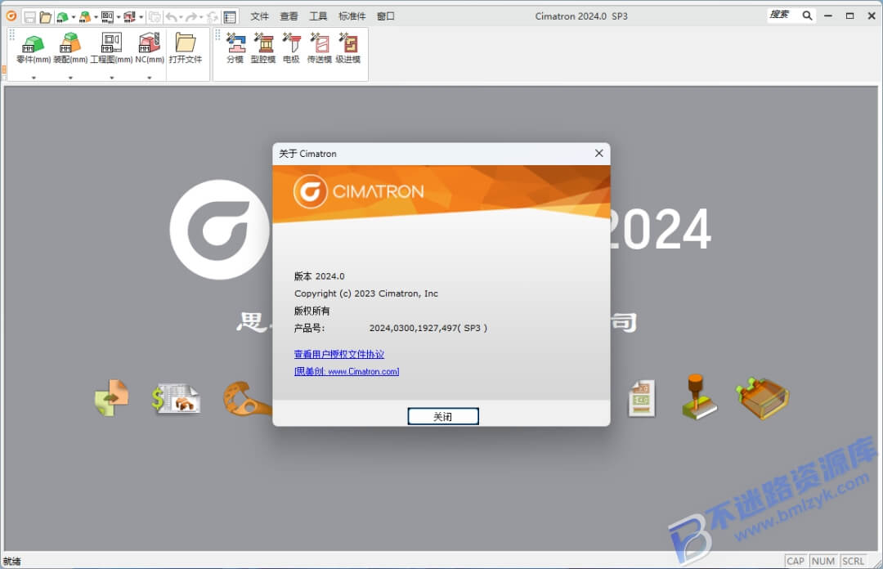Click the 打开文件 folder button

[x=186, y=48]
